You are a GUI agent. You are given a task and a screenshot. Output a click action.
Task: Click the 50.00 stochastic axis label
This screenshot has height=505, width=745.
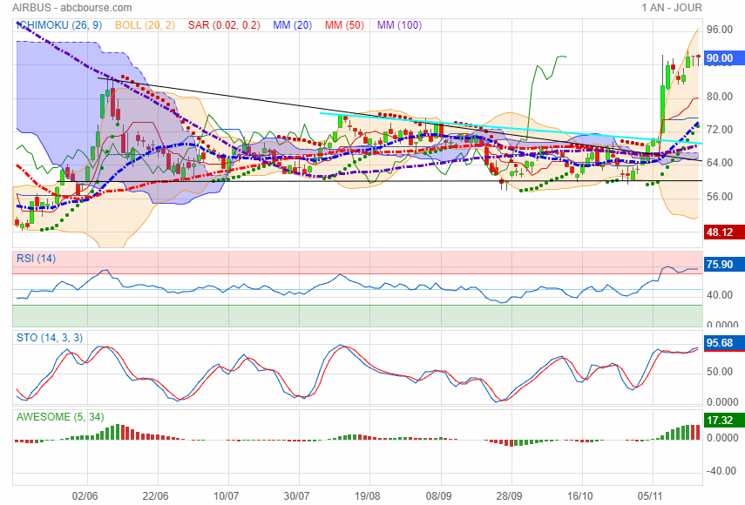tap(720, 372)
